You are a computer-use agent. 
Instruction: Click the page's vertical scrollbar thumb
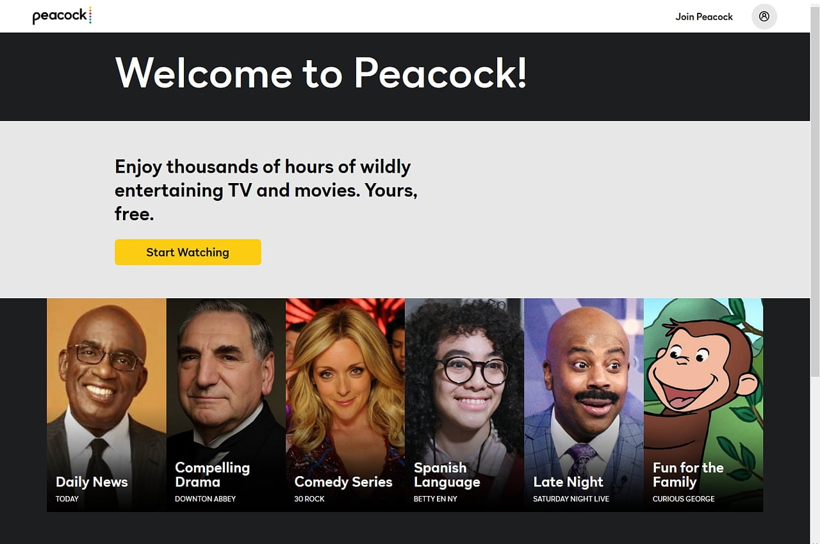(x=815, y=189)
